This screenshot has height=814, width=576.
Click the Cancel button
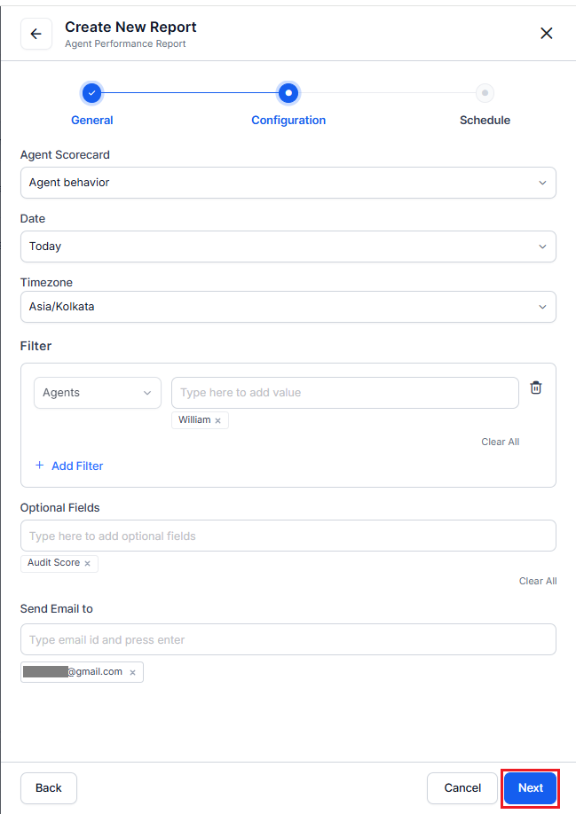click(462, 787)
